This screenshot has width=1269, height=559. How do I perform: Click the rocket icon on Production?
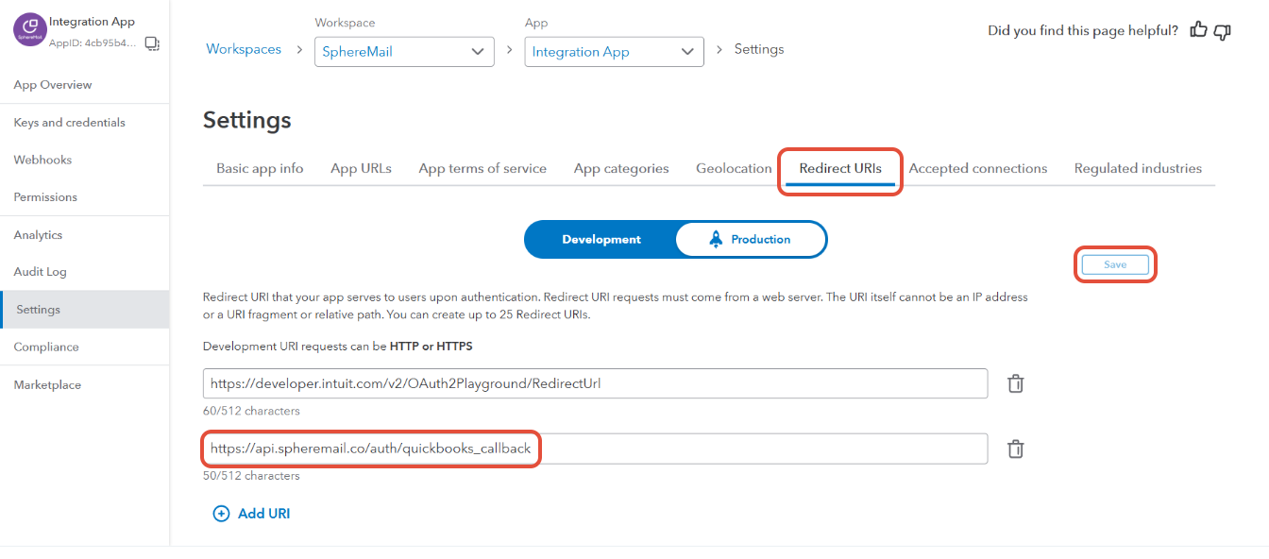[x=716, y=239]
